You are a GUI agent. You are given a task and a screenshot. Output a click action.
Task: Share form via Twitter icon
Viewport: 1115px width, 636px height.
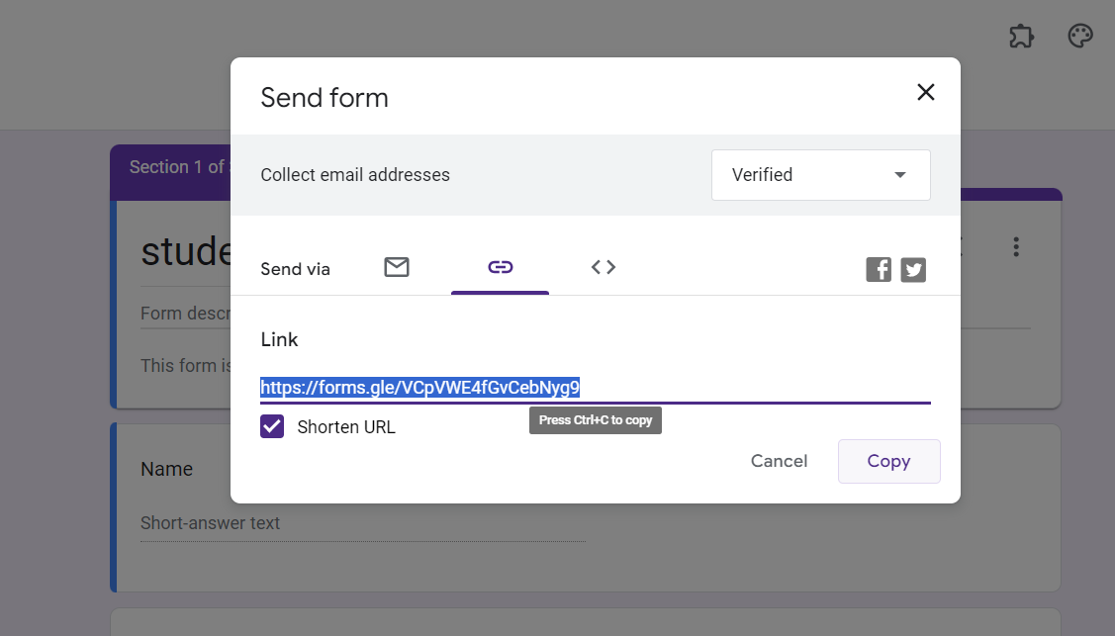pyautogui.click(x=913, y=269)
